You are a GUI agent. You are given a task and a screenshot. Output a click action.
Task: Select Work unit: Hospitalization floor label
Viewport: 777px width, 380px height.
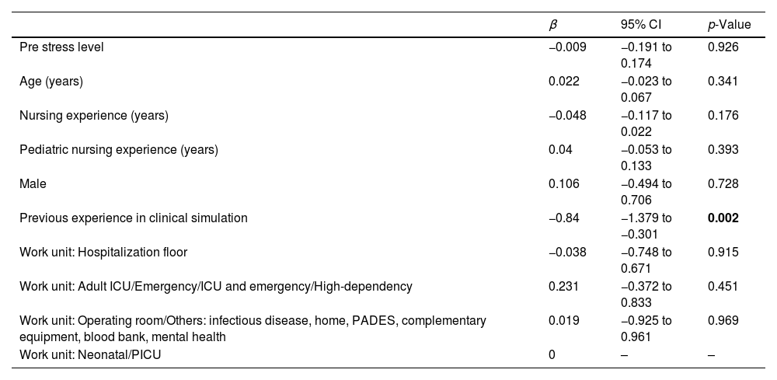coord(103,252)
